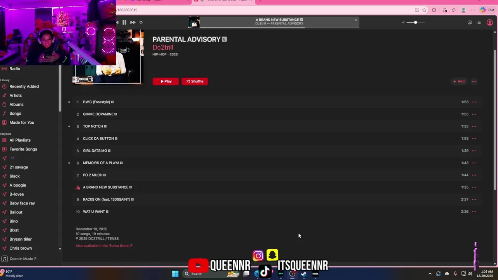498x280 pixels.
Task: Select the track PO 2 MUCH
Action: click(x=93, y=175)
